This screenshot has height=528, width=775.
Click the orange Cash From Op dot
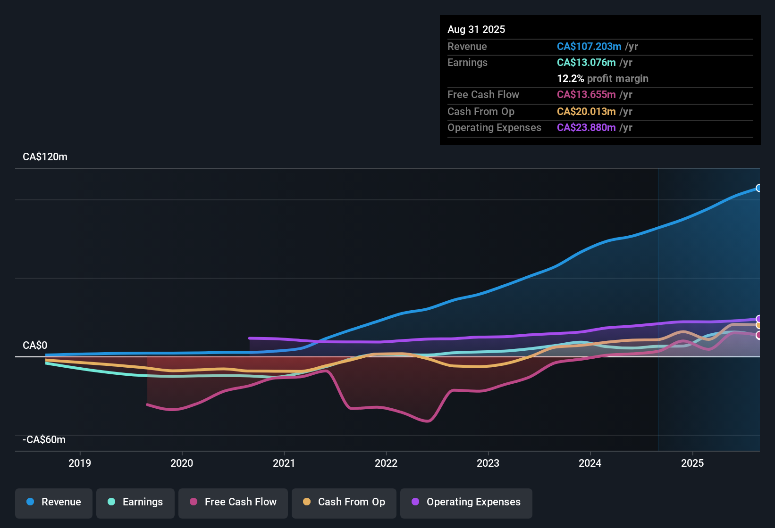coord(307,502)
